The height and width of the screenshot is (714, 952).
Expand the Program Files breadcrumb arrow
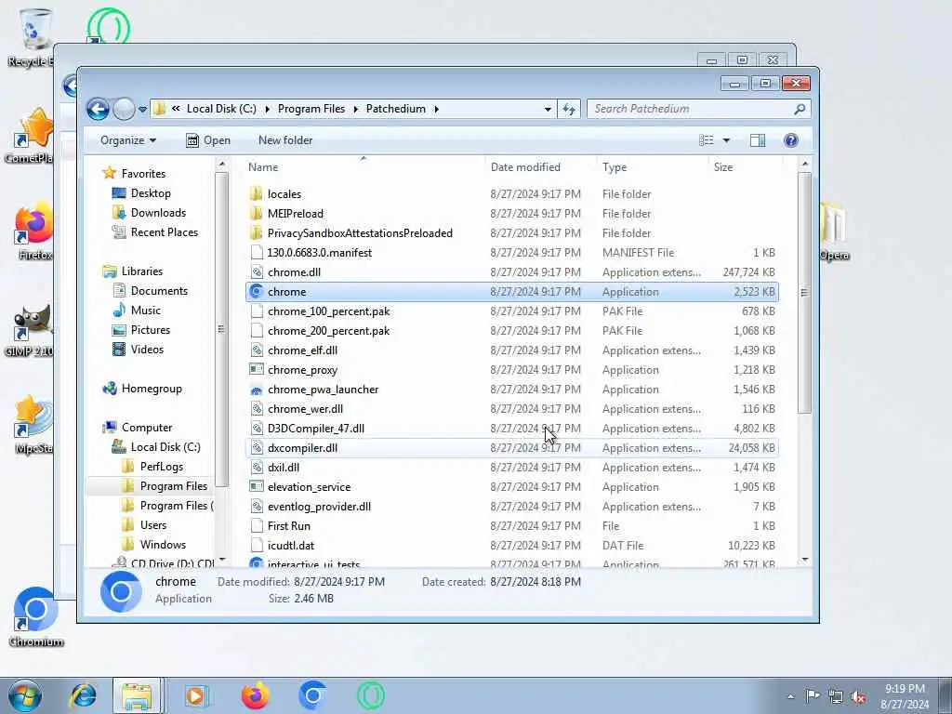pyautogui.click(x=355, y=110)
